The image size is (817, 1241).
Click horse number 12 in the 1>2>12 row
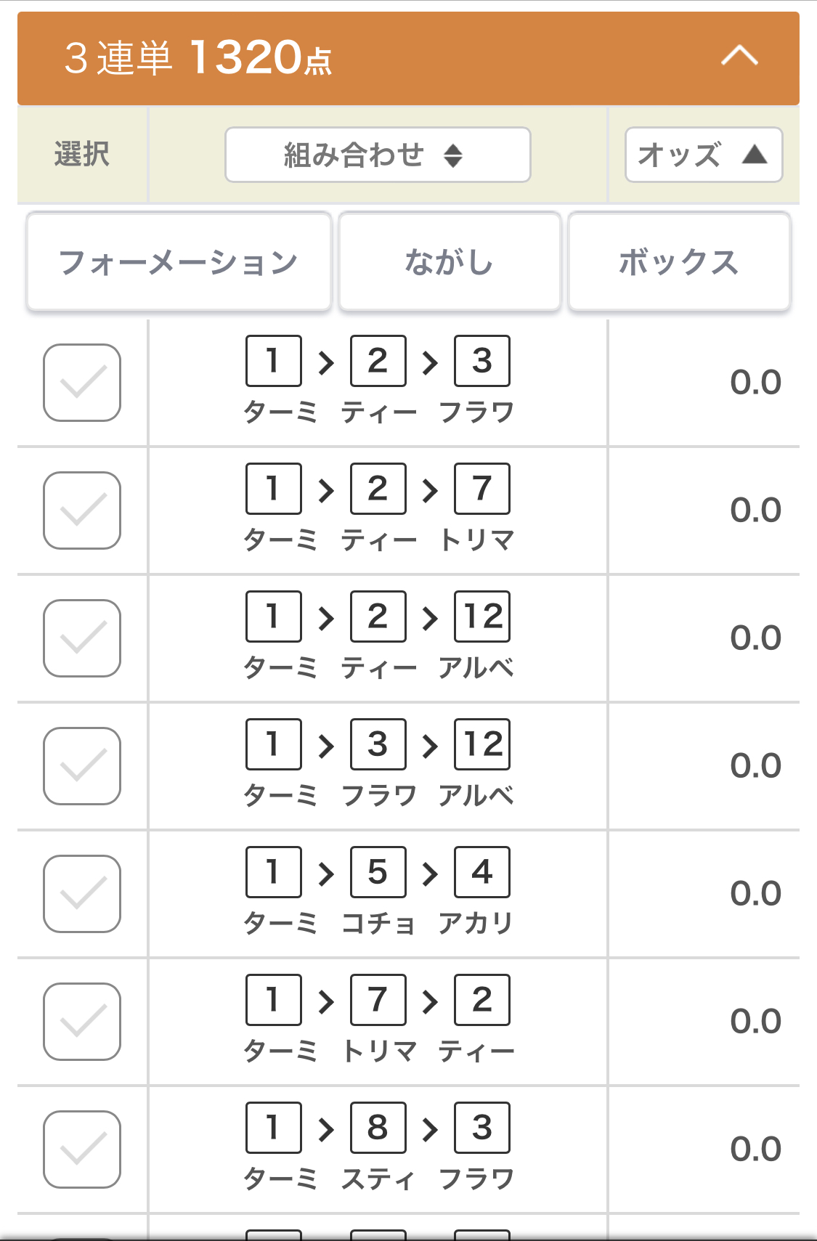tap(482, 617)
